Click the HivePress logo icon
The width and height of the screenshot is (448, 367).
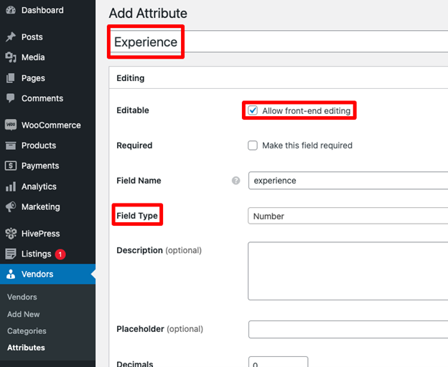point(11,234)
